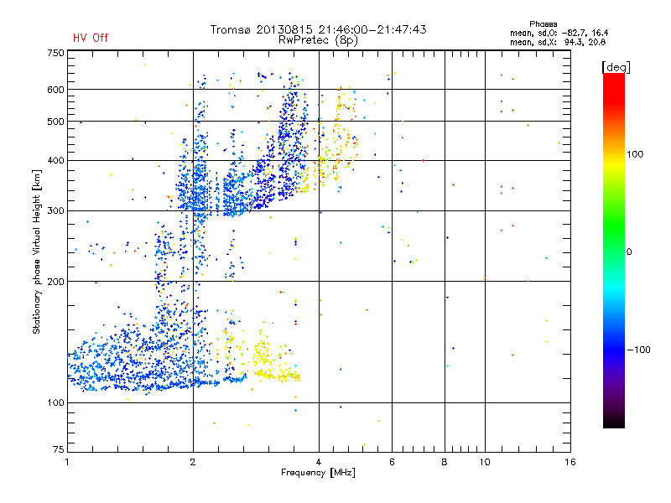This screenshot has height=503, width=671.
Task: Click the 'Tromsø 20130815 21:46:00-21:47:43' title
Action: [318, 29]
